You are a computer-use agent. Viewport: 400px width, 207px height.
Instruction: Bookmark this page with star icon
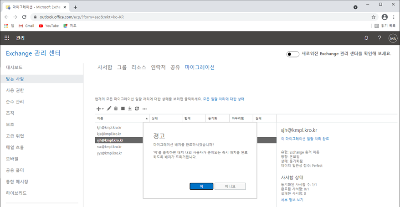click(374, 17)
